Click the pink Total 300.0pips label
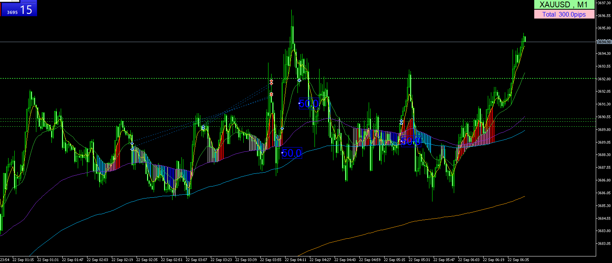 (564, 14)
